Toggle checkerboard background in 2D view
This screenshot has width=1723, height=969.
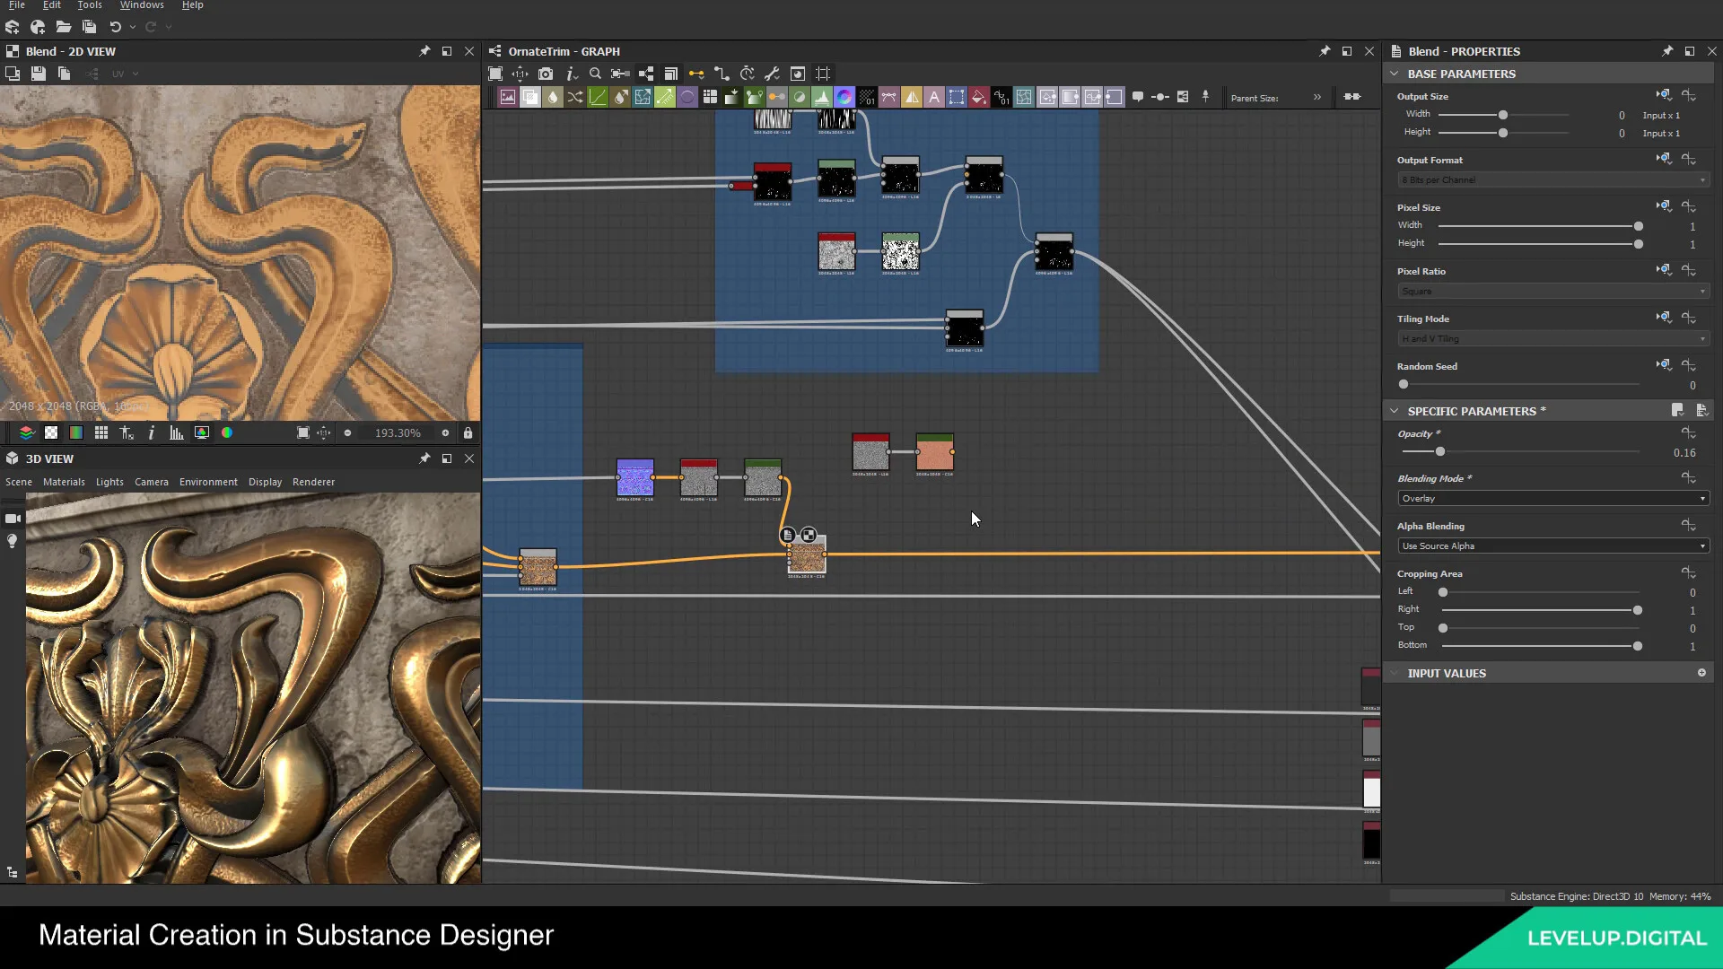(x=51, y=432)
